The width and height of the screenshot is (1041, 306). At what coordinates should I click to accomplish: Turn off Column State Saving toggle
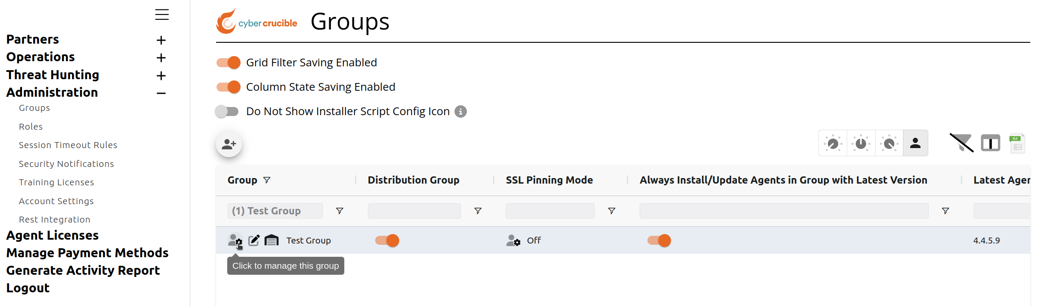point(228,87)
